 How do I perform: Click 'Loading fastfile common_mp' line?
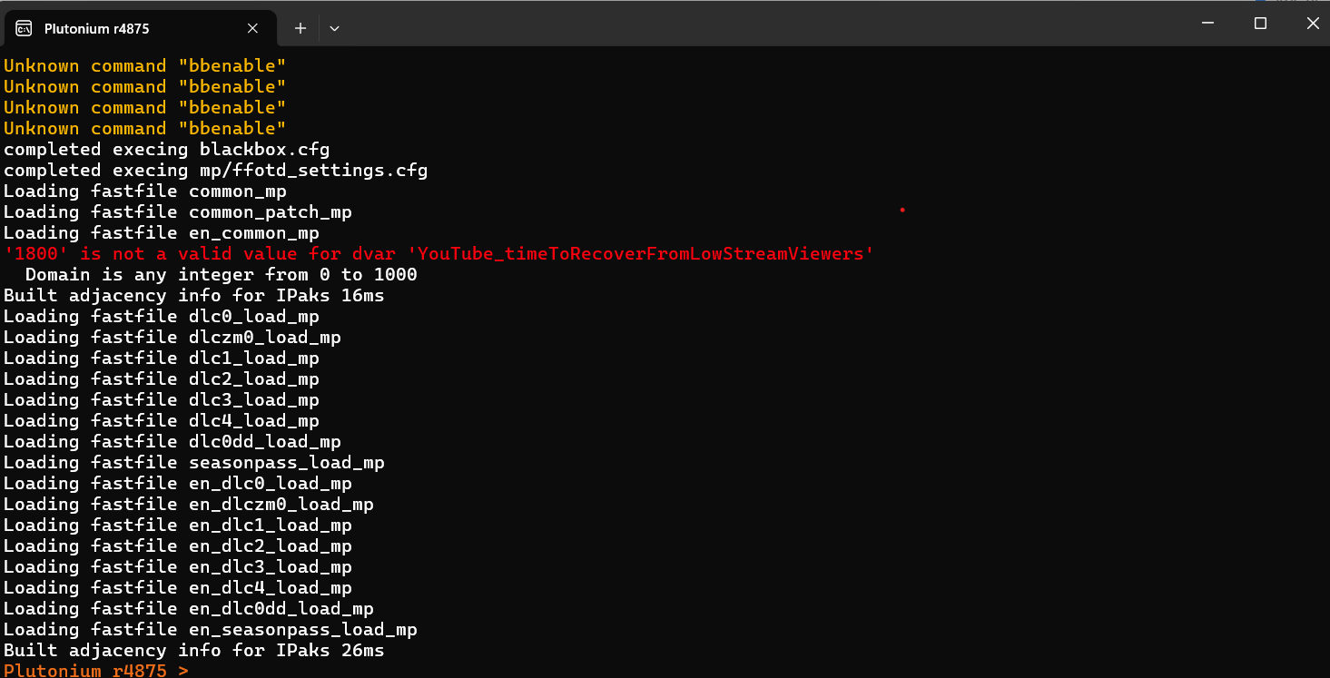pyautogui.click(x=145, y=191)
